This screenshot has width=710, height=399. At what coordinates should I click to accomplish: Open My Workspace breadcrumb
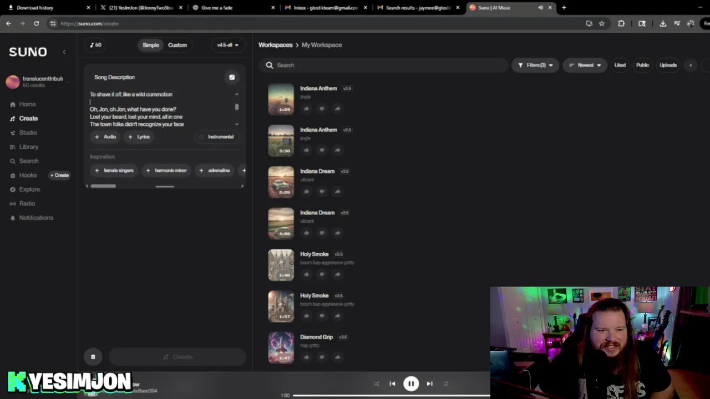[x=322, y=45]
